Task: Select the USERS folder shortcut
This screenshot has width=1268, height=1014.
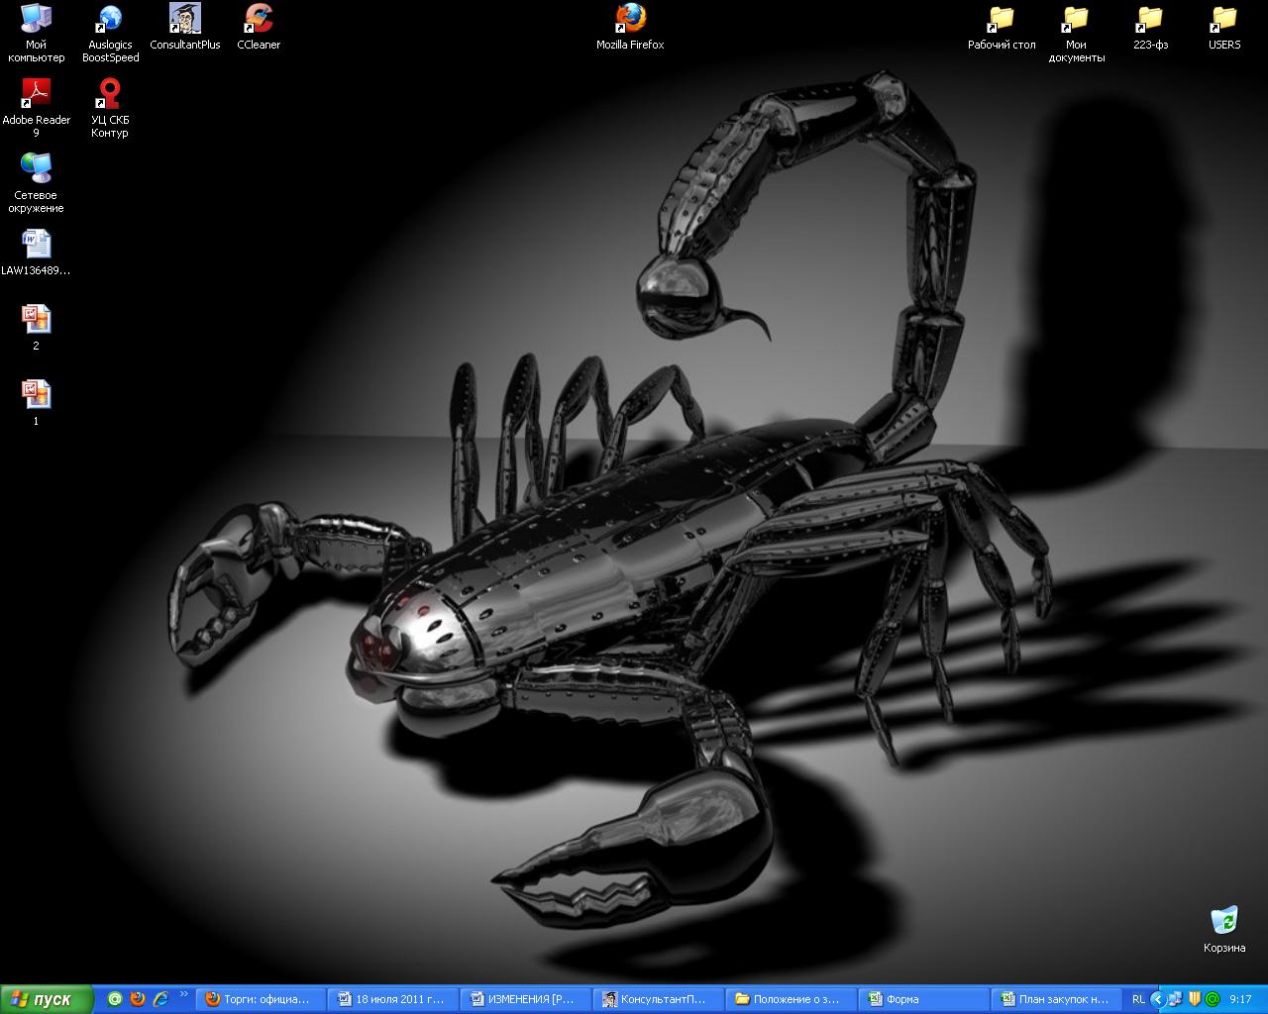Action: point(1224,20)
